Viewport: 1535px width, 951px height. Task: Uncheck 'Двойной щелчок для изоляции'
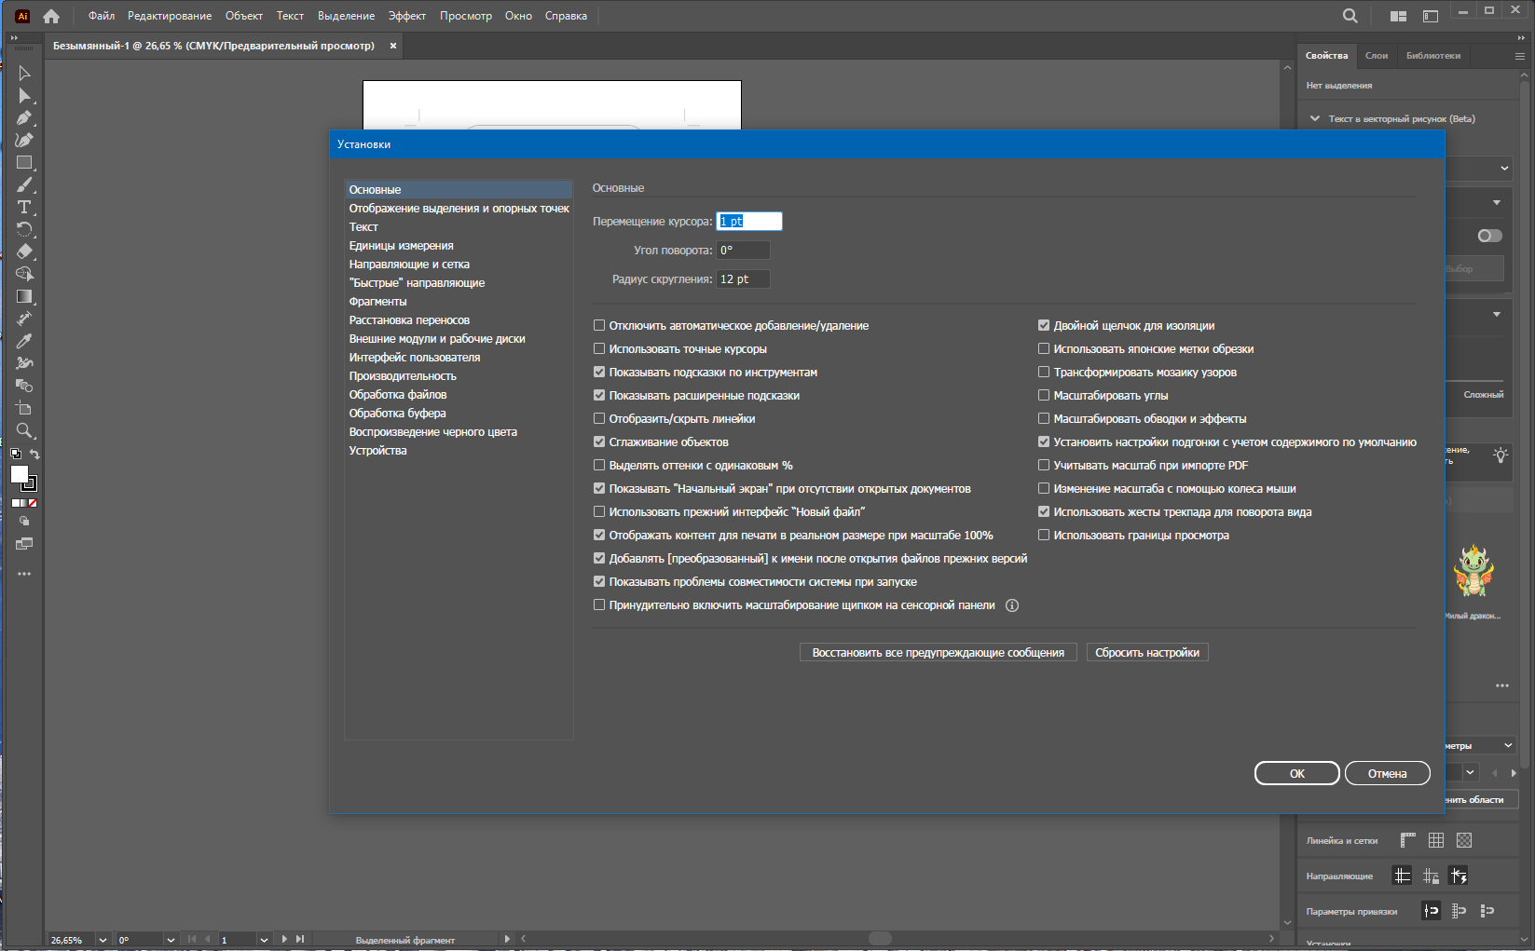(1044, 326)
